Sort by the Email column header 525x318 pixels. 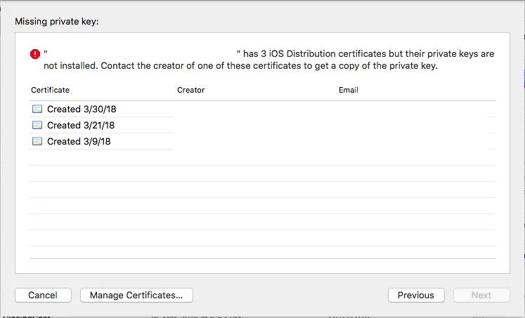349,90
